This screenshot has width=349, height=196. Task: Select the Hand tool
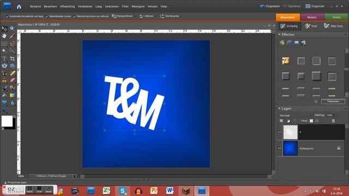4,36
